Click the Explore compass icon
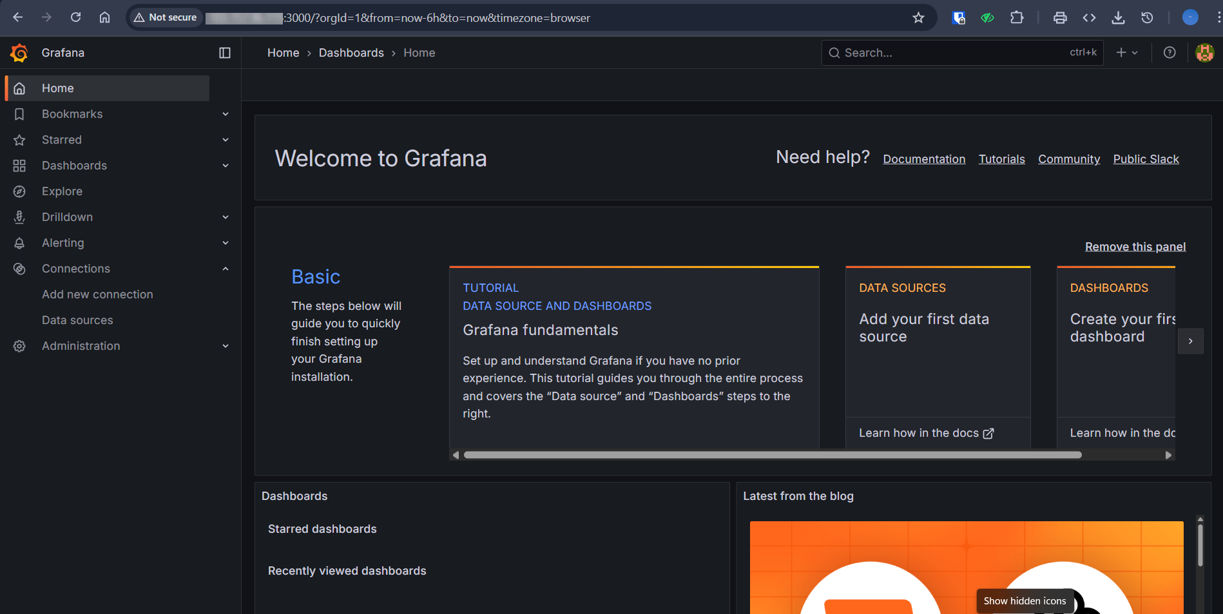This screenshot has width=1223, height=614. 19,191
